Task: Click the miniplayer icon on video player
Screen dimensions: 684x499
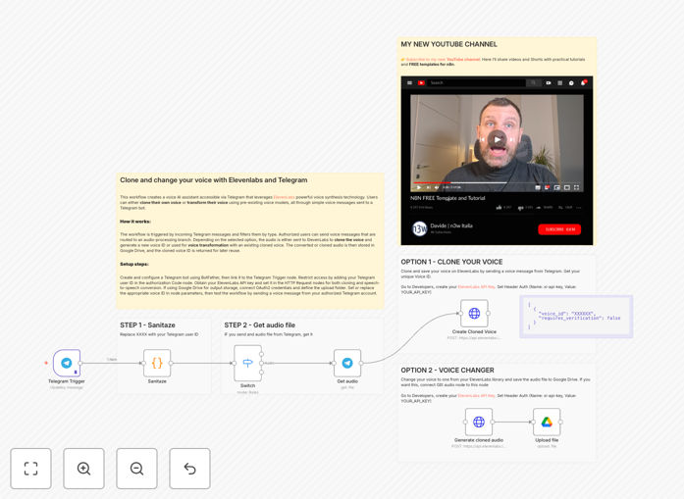Action: [x=557, y=187]
